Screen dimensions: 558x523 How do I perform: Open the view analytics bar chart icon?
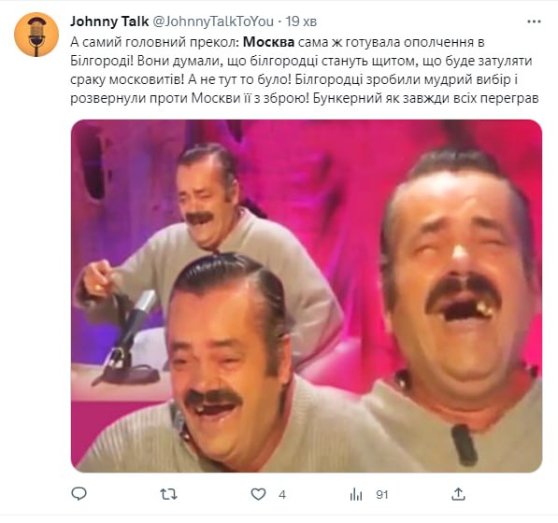(x=356, y=494)
